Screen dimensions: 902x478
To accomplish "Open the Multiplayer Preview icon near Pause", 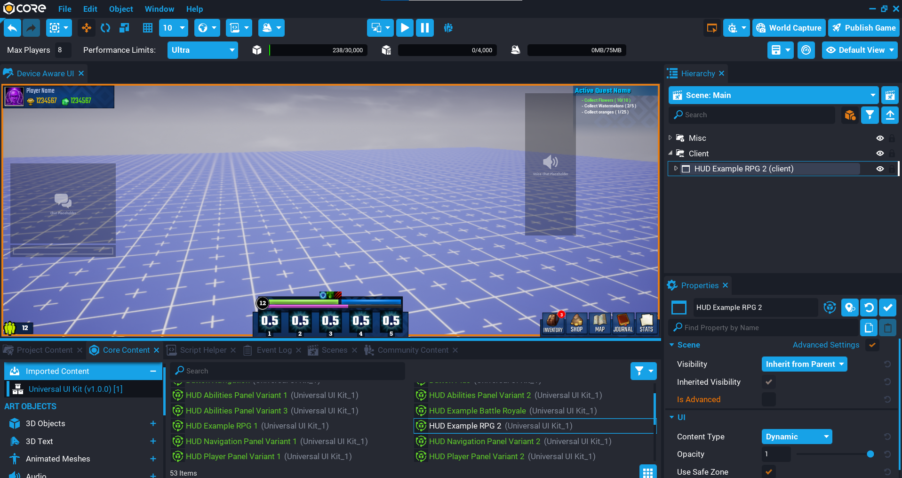I will [x=448, y=28].
